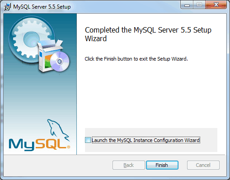Click the installer icon in the title bar
The height and width of the screenshot is (180, 230).
[7, 7]
